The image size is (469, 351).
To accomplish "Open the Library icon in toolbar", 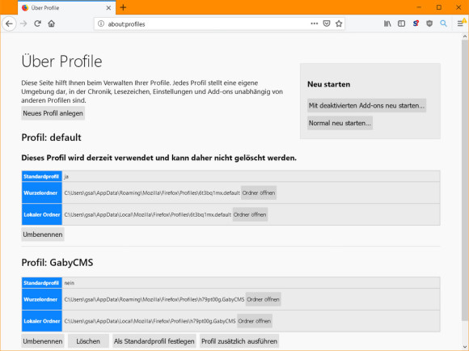I will point(387,23).
